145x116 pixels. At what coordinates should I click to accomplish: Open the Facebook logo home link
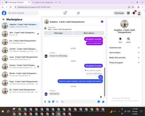pyautogui.click(x=4, y=13)
